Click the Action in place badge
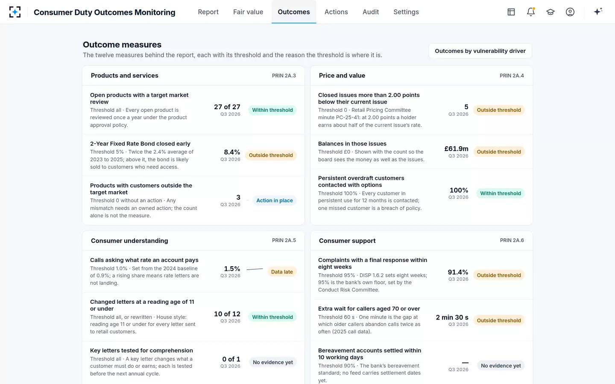The width and height of the screenshot is (615, 384). (x=275, y=201)
